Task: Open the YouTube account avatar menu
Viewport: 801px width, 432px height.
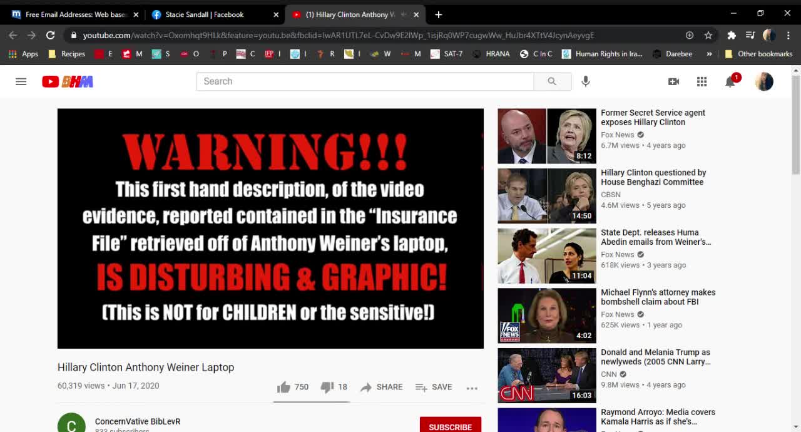Action: click(764, 81)
